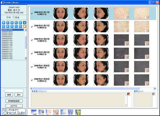The width and height of the screenshot is (160, 116).
Task: Click the pencil on second skin image, 15時22分 row
Action: (x=147, y=17)
